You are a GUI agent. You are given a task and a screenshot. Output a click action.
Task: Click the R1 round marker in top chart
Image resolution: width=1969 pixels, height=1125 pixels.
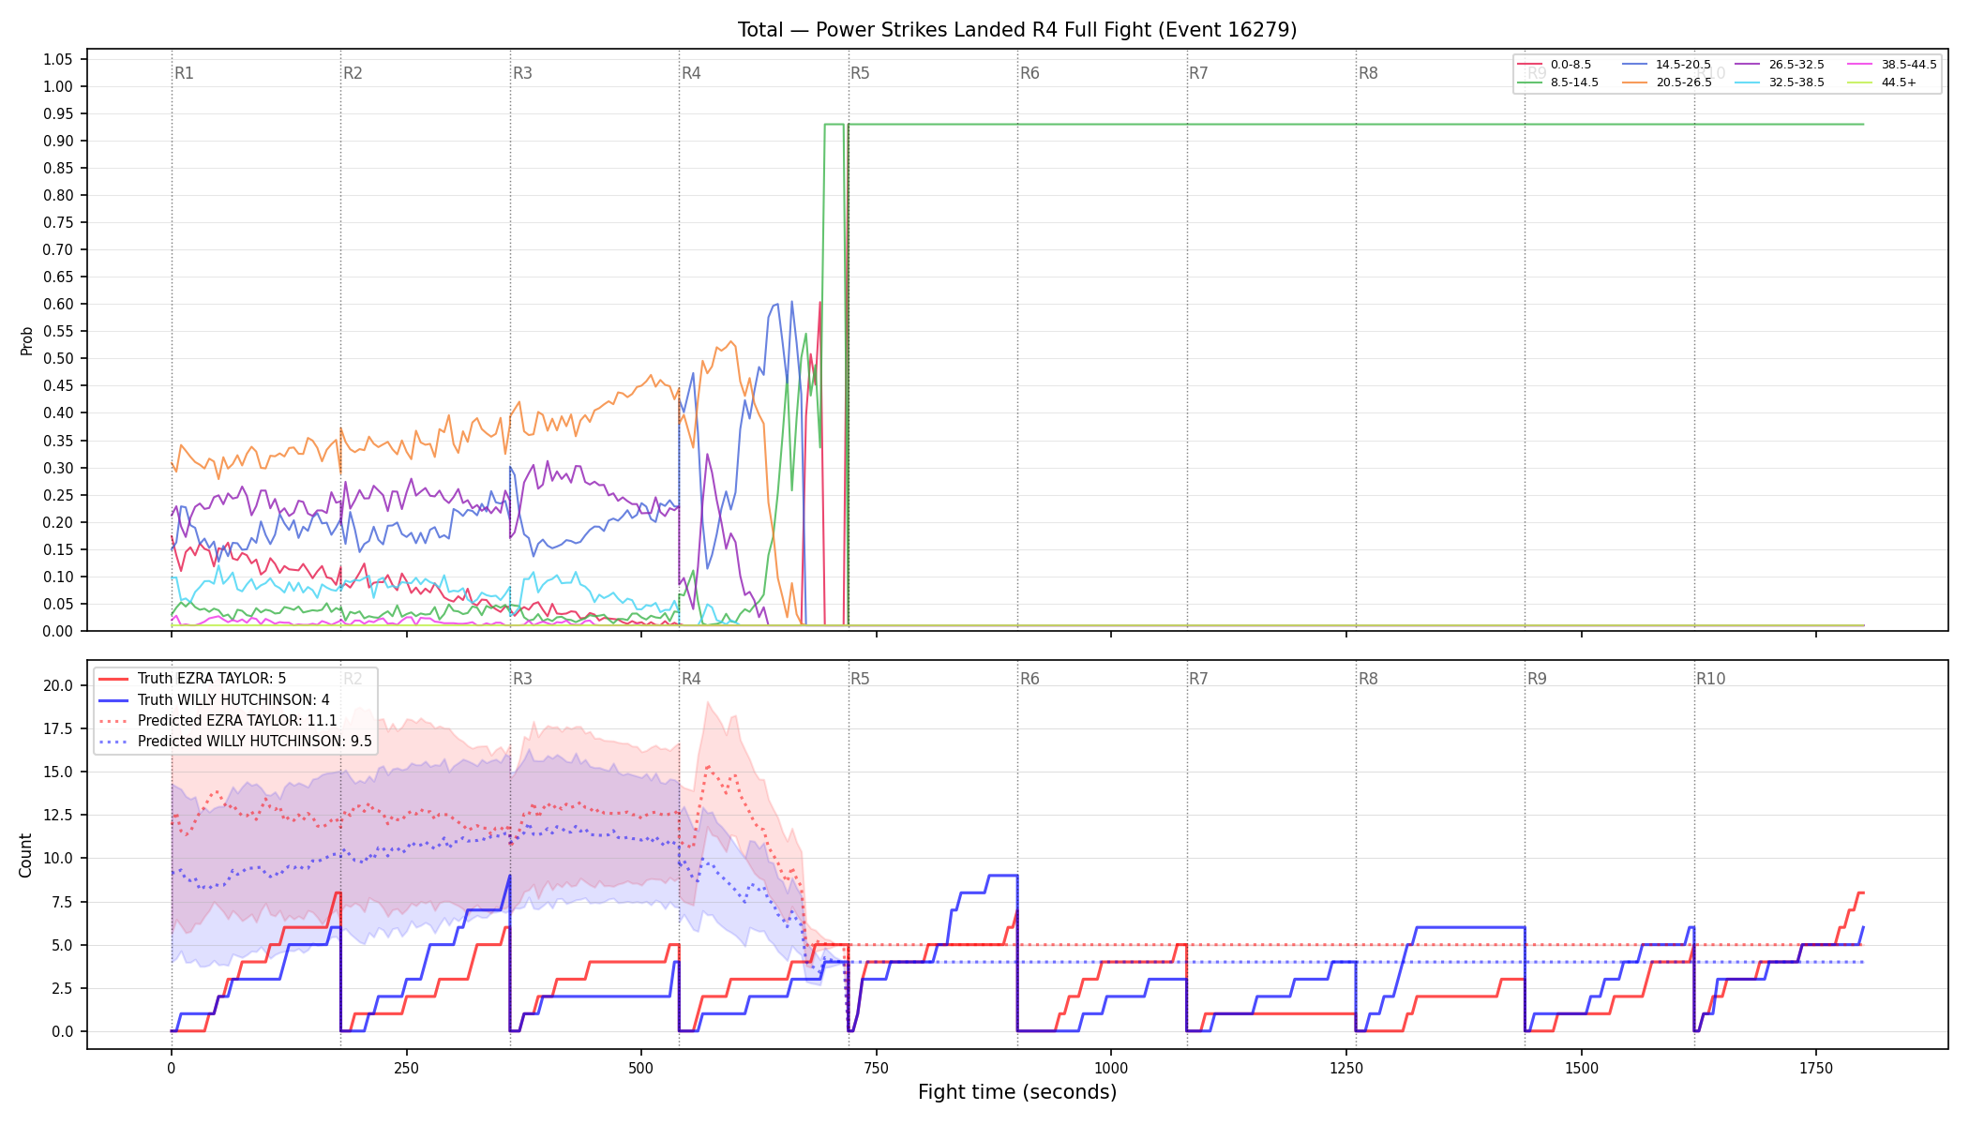[184, 73]
